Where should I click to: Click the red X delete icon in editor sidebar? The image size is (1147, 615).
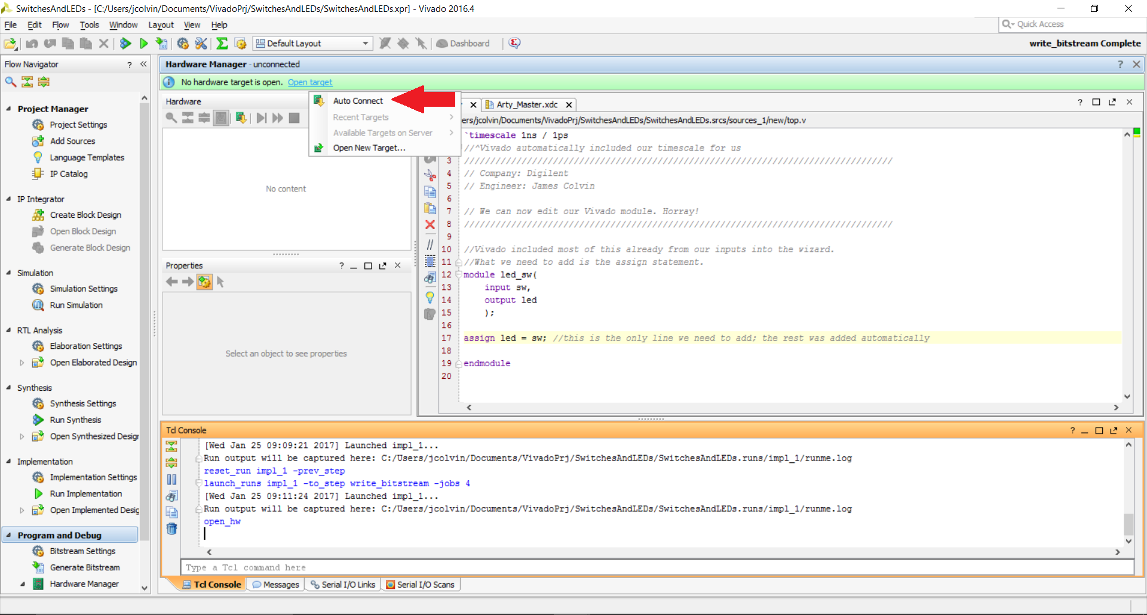pyautogui.click(x=430, y=225)
